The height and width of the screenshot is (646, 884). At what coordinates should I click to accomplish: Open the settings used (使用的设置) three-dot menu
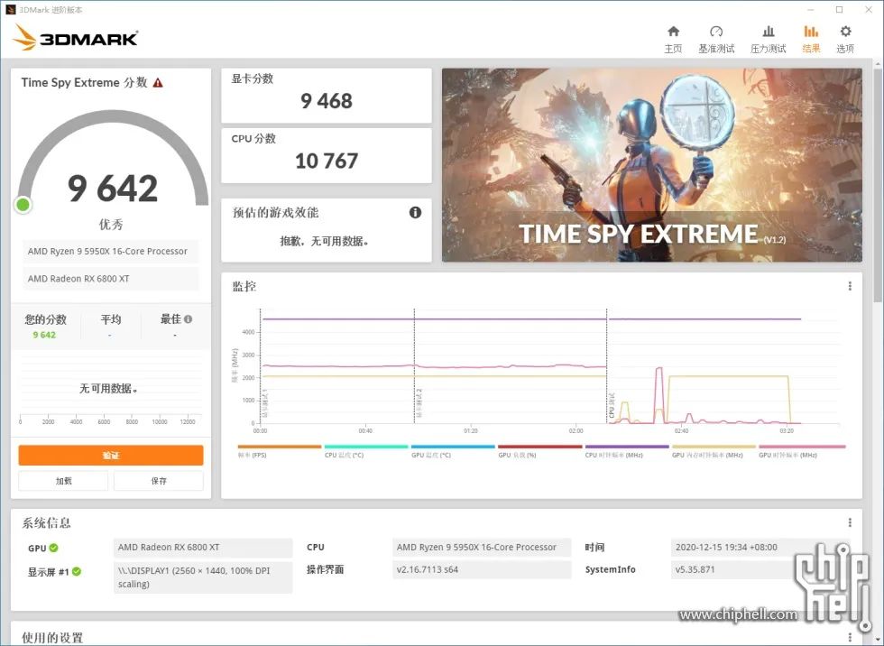coord(850,637)
